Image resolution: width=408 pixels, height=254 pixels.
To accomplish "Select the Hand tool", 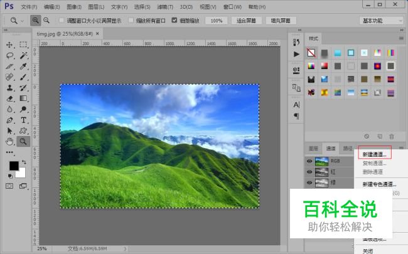I will point(9,142).
